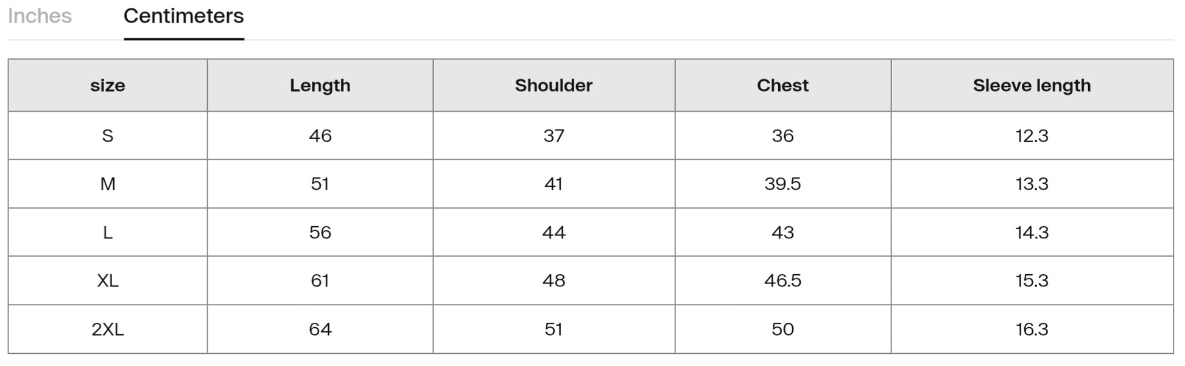This screenshot has width=1185, height=366.
Task: Select the S size row label
Action: coord(107,136)
